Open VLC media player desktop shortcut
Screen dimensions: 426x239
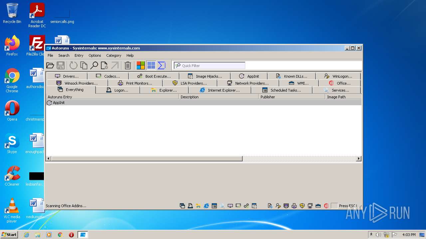pyautogui.click(x=12, y=210)
